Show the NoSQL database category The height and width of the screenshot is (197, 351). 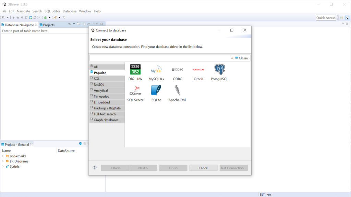click(x=99, y=85)
